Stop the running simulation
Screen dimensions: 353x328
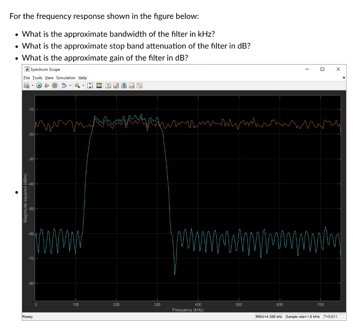click(56, 85)
